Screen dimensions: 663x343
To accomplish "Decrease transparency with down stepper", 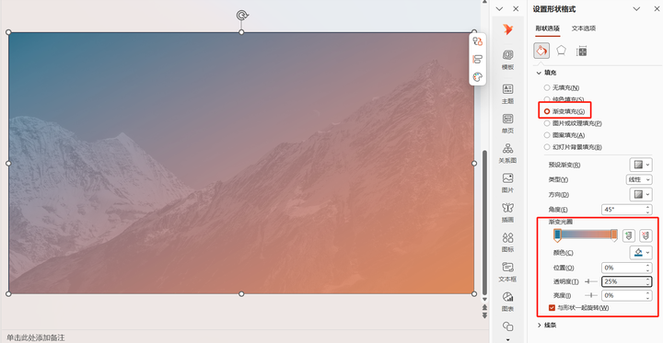I will coord(648,284).
